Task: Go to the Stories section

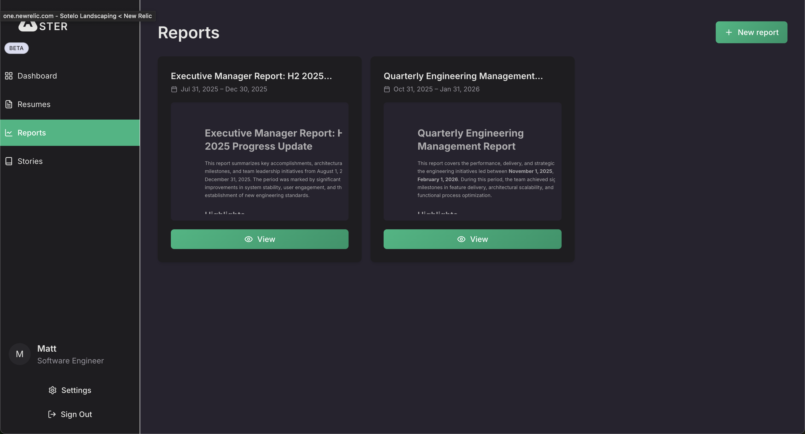Action: click(x=30, y=161)
